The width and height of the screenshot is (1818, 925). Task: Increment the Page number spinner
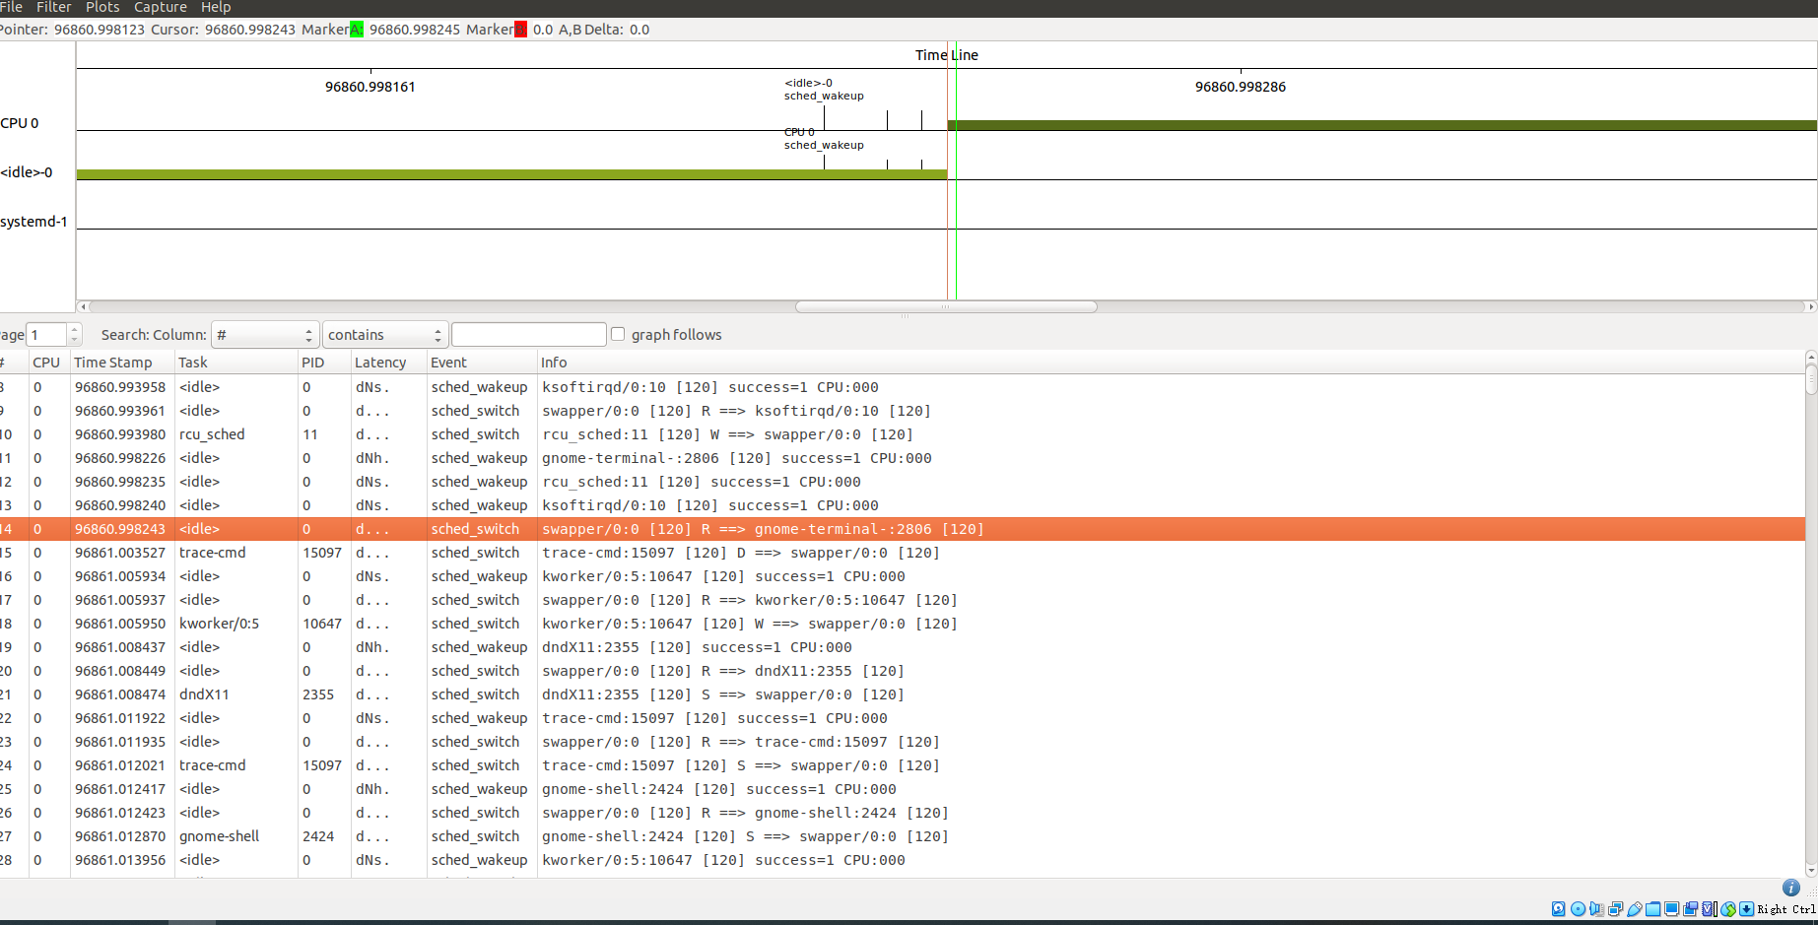(x=74, y=328)
